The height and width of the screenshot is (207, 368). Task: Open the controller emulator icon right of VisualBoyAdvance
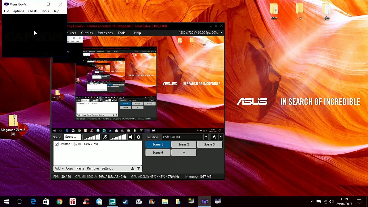pyautogui.click(x=218, y=202)
